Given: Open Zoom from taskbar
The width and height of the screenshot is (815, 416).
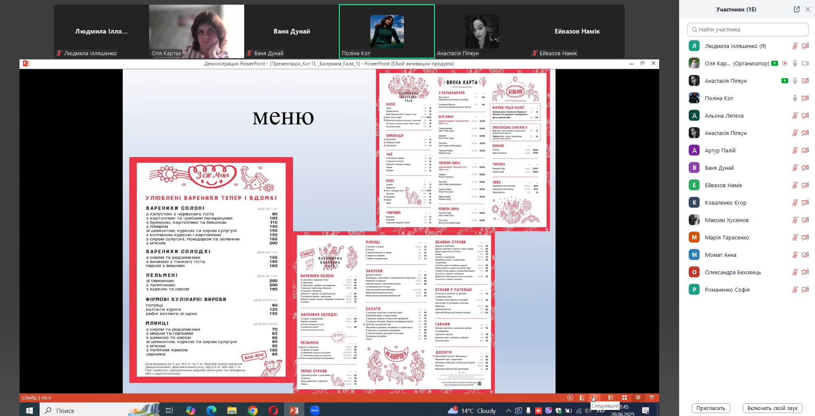Looking at the screenshot, I should 315,410.
